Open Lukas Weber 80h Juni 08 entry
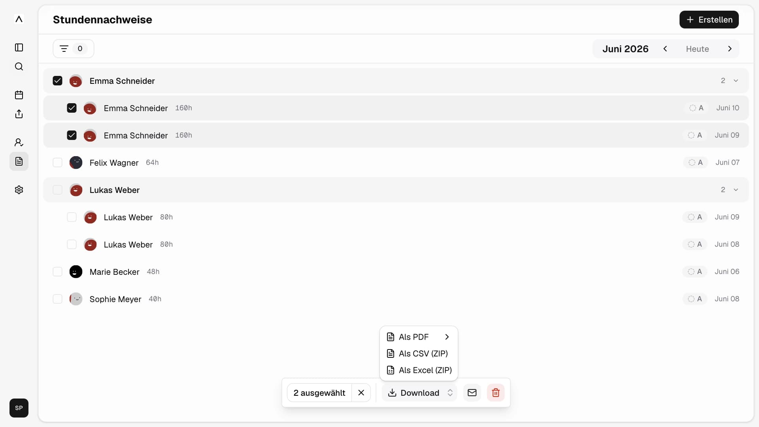 click(x=396, y=244)
